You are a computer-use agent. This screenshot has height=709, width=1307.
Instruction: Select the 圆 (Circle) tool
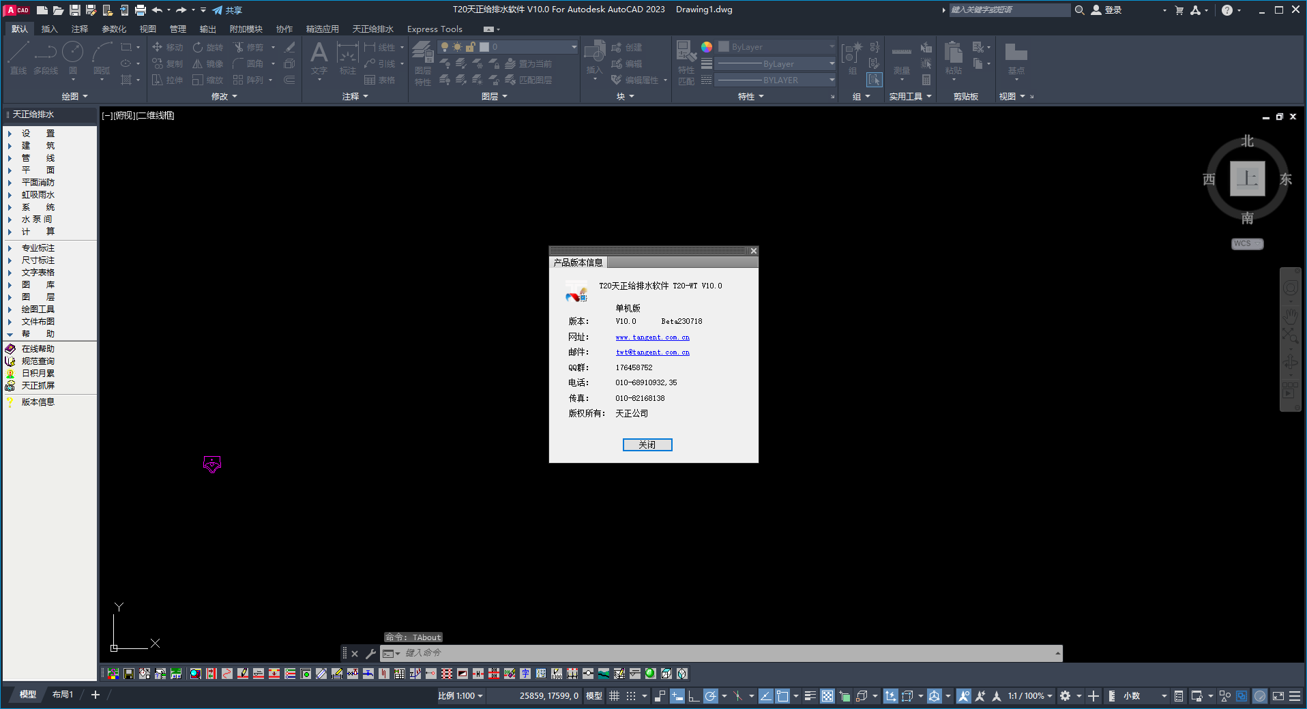(73, 58)
